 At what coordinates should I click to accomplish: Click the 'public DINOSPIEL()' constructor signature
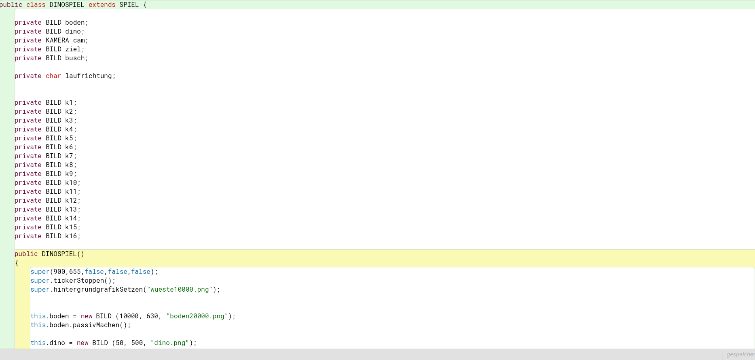49,254
